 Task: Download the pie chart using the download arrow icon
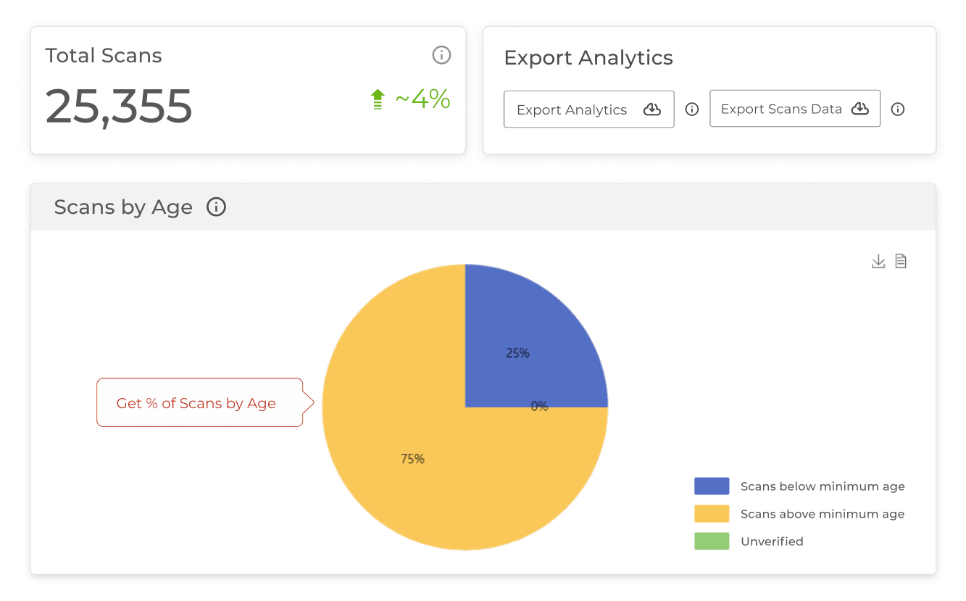[878, 261]
